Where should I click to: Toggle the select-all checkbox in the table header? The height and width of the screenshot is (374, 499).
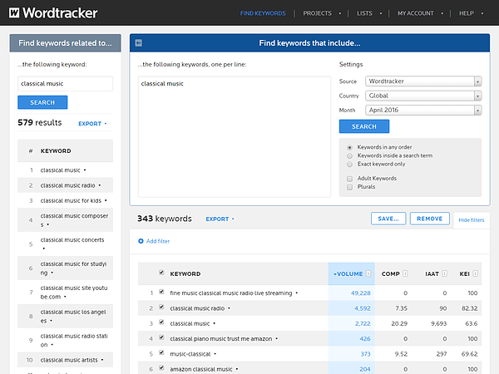pyautogui.click(x=161, y=273)
